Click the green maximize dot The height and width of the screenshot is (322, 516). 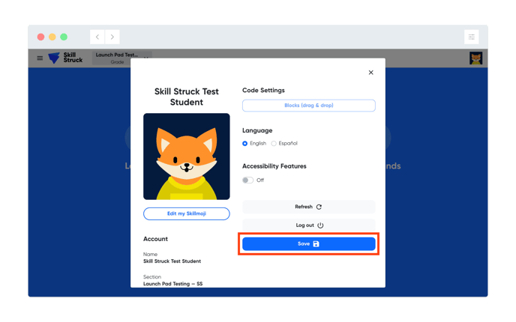point(64,37)
